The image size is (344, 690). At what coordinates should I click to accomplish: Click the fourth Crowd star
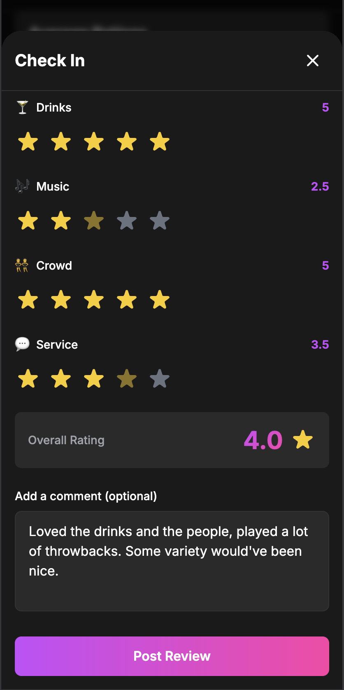(127, 300)
